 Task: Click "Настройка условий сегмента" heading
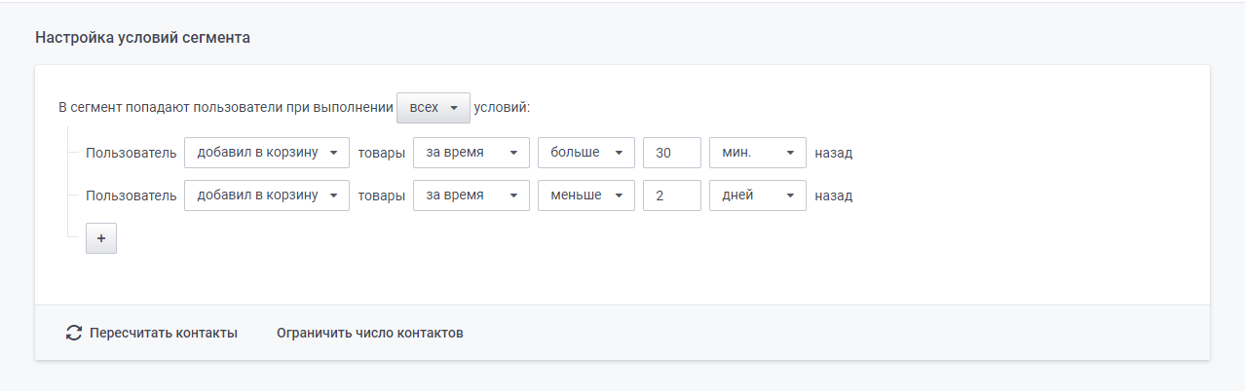tap(143, 38)
